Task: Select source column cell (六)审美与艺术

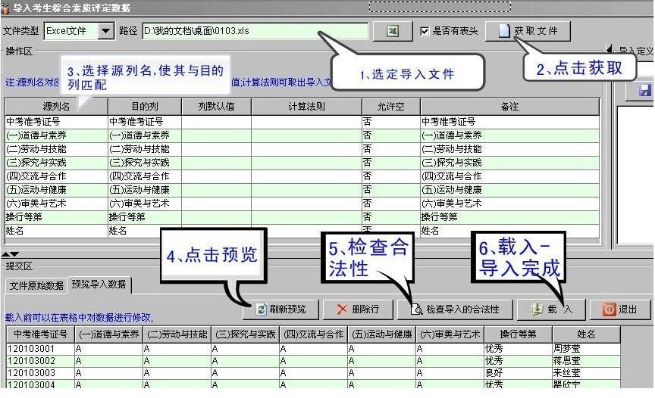Action: click(x=56, y=204)
